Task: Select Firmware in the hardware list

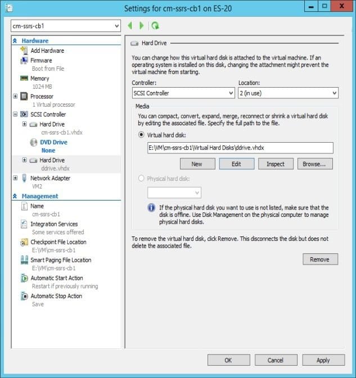Action: [x=41, y=61]
